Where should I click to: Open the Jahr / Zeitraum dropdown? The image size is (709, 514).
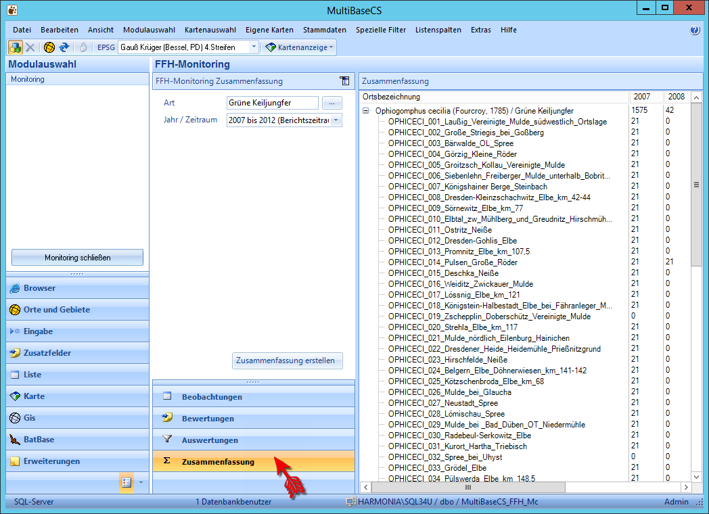336,120
